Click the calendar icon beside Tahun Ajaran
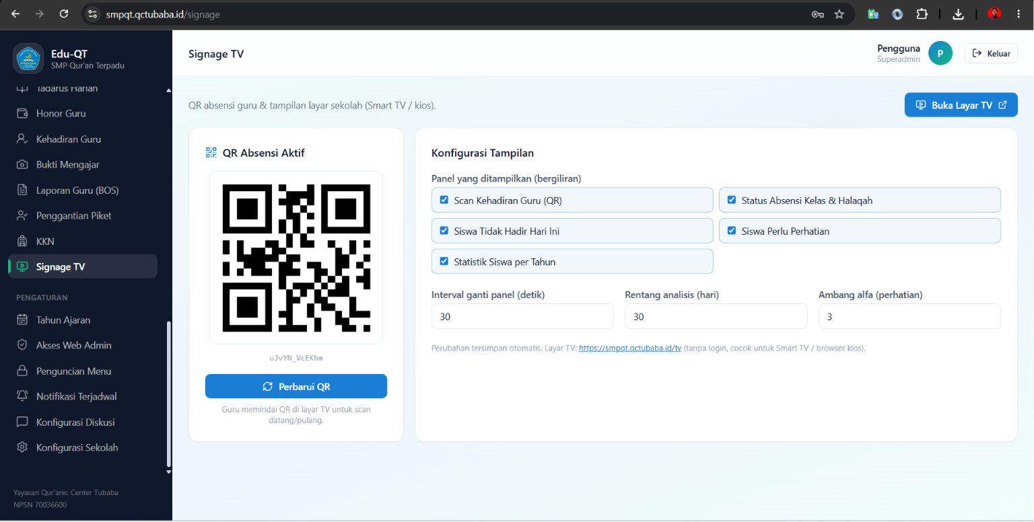This screenshot has height=522, width=1034. 22,320
